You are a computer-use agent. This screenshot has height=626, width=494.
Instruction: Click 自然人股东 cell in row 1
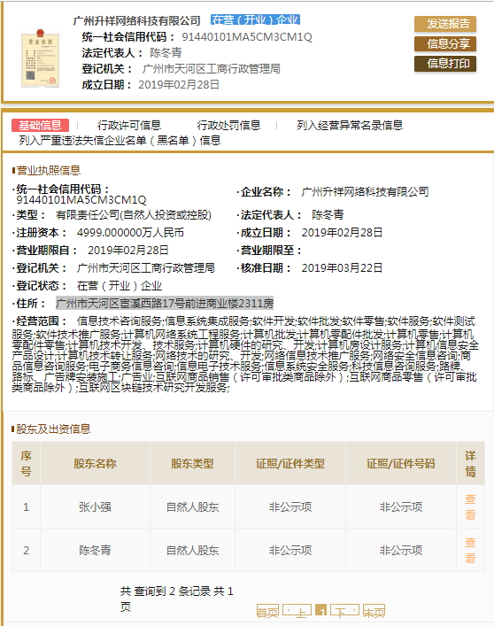(x=192, y=507)
